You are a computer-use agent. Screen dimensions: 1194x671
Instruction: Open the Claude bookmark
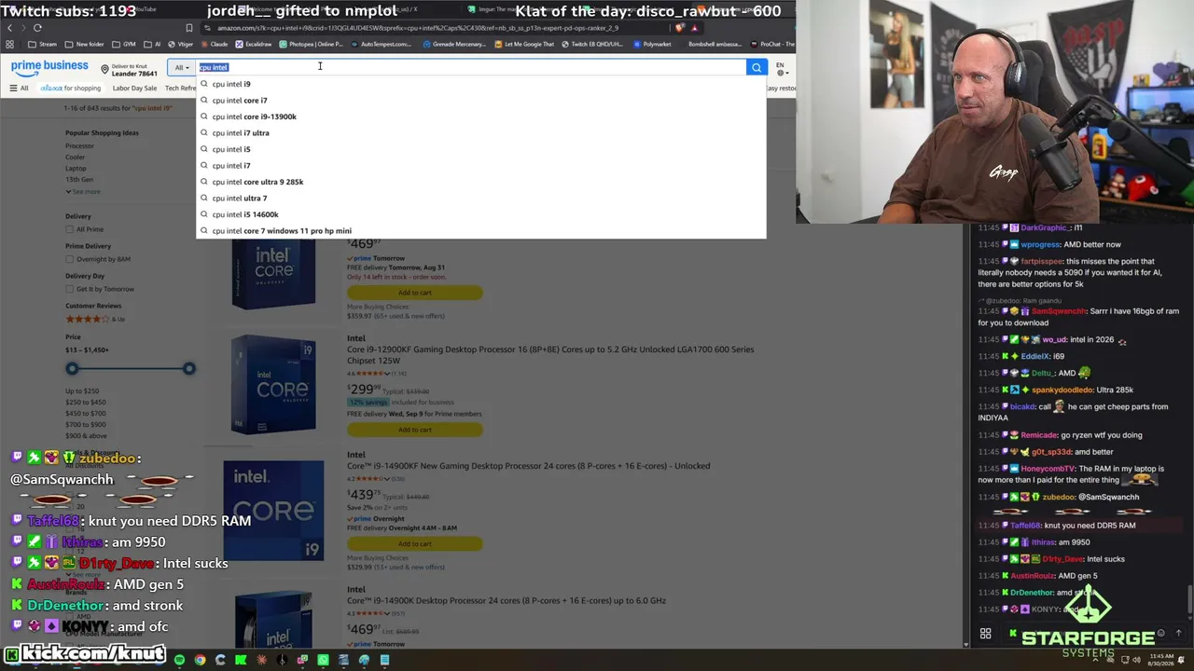[215, 44]
